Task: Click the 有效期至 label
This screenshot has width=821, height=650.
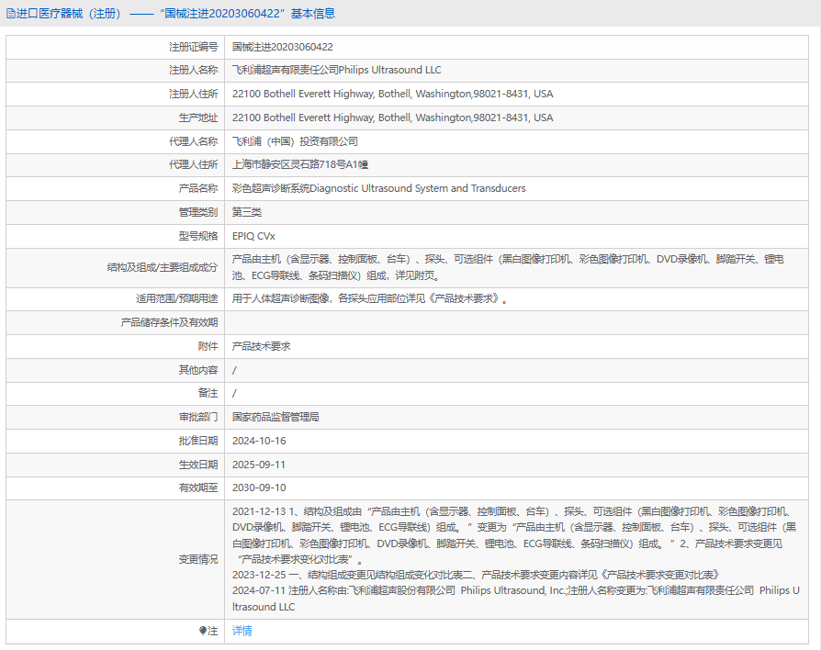Action: coord(198,487)
